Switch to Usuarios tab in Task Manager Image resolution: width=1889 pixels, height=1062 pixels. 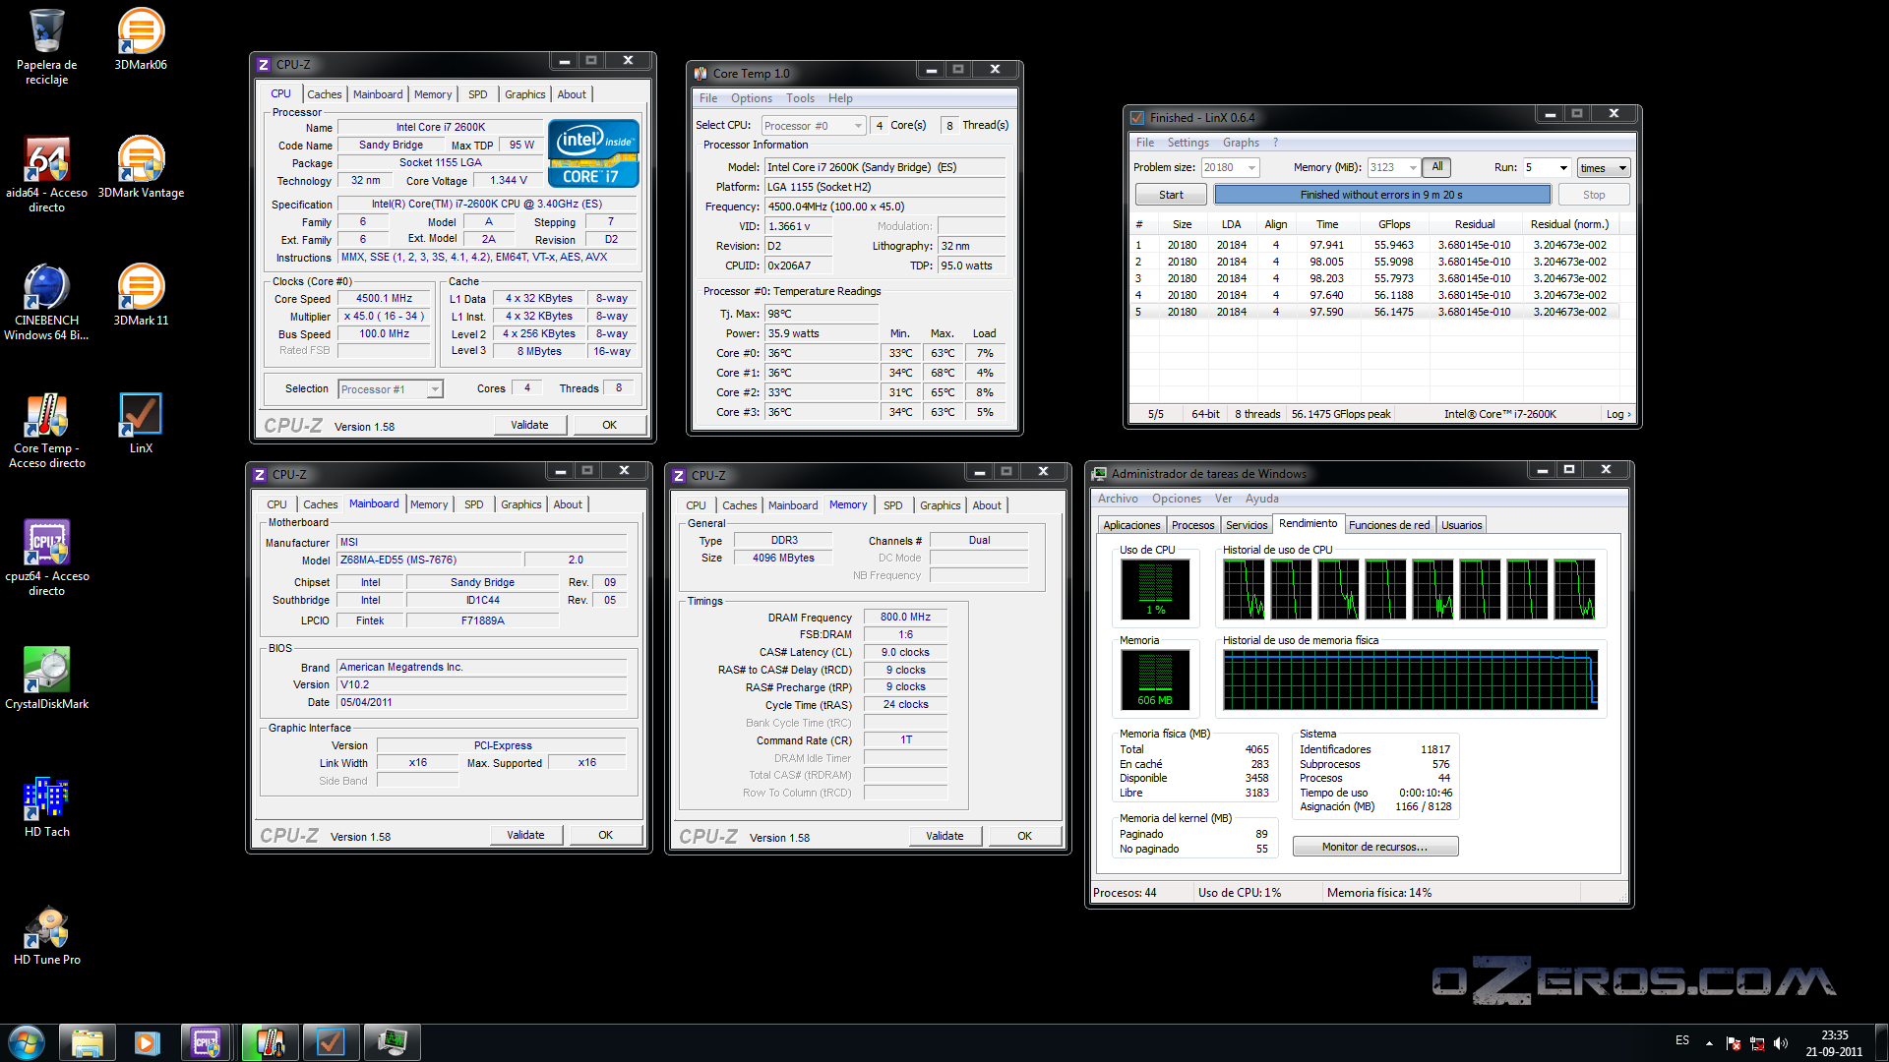coord(1461,525)
